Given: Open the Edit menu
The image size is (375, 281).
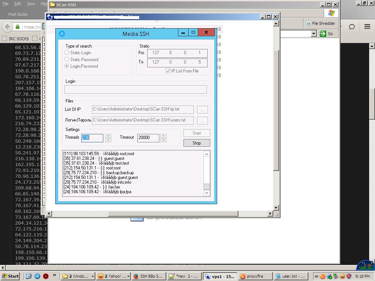Looking at the screenshot, I should point(18,4).
